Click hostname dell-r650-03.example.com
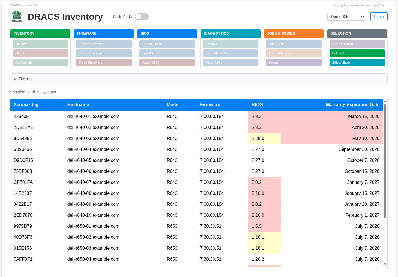This screenshot has height=277, width=398. pyautogui.click(x=93, y=248)
